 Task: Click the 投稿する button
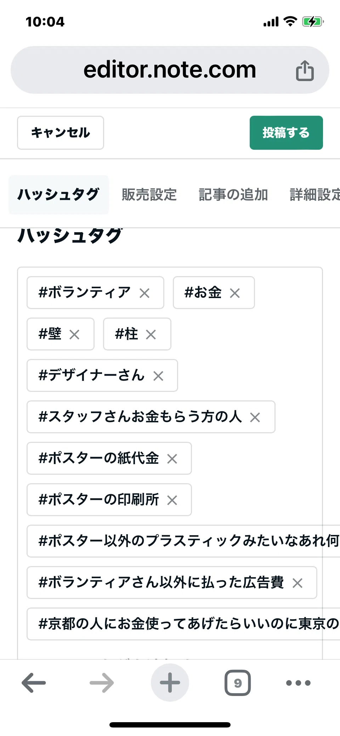[286, 133]
